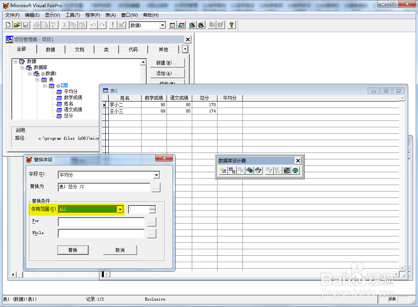Open the Command Window toolbar icon
This screenshot has width=418, height=307.
point(172,25)
